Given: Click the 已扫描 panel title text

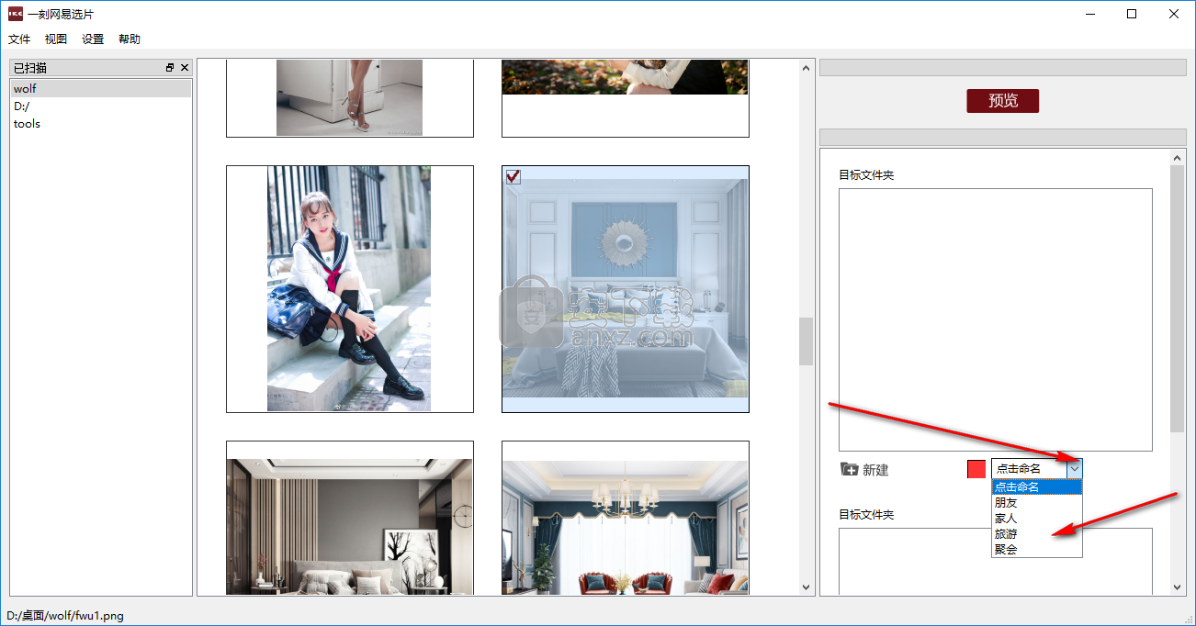Looking at the screenshot, I should pos(30,68).
